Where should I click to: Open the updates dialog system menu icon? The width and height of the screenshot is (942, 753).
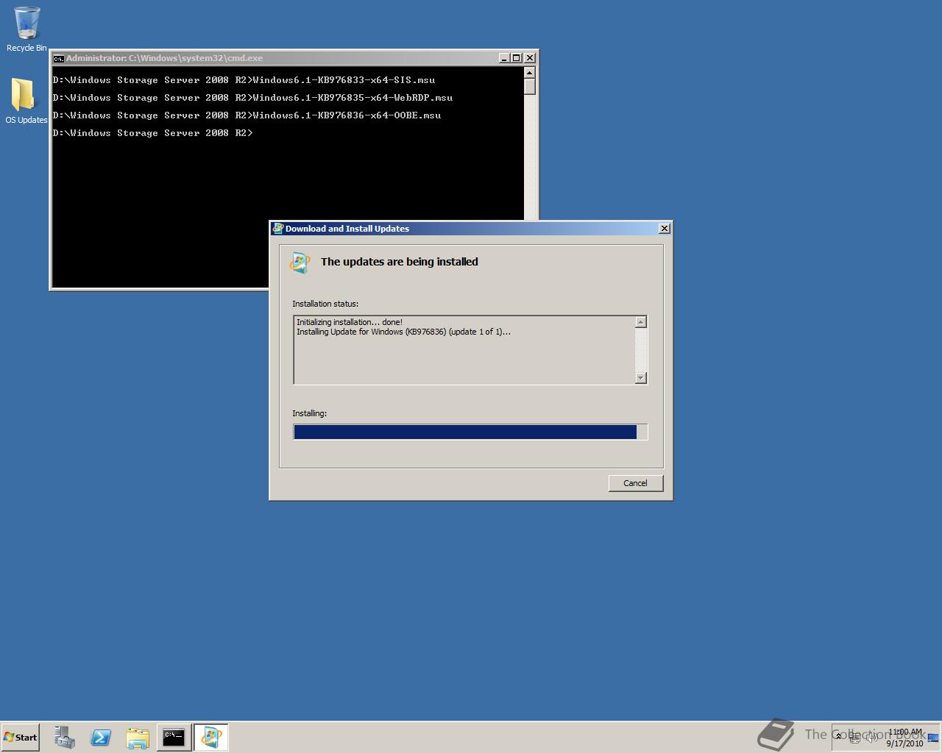tap(277, 229)
